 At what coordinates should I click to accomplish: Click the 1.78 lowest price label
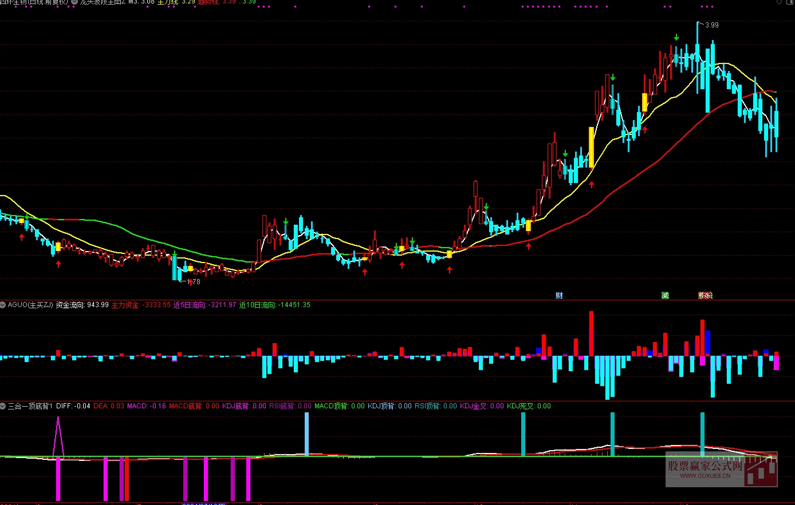pyautogui.click(x=194, y=281)
